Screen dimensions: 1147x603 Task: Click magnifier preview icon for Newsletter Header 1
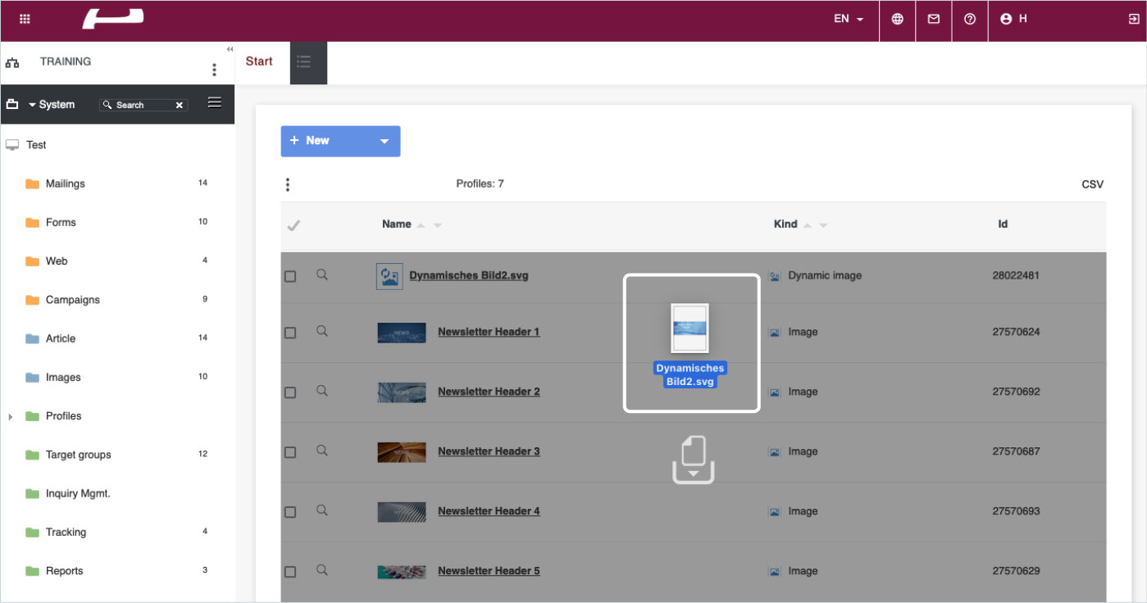(x=322, y=332)
